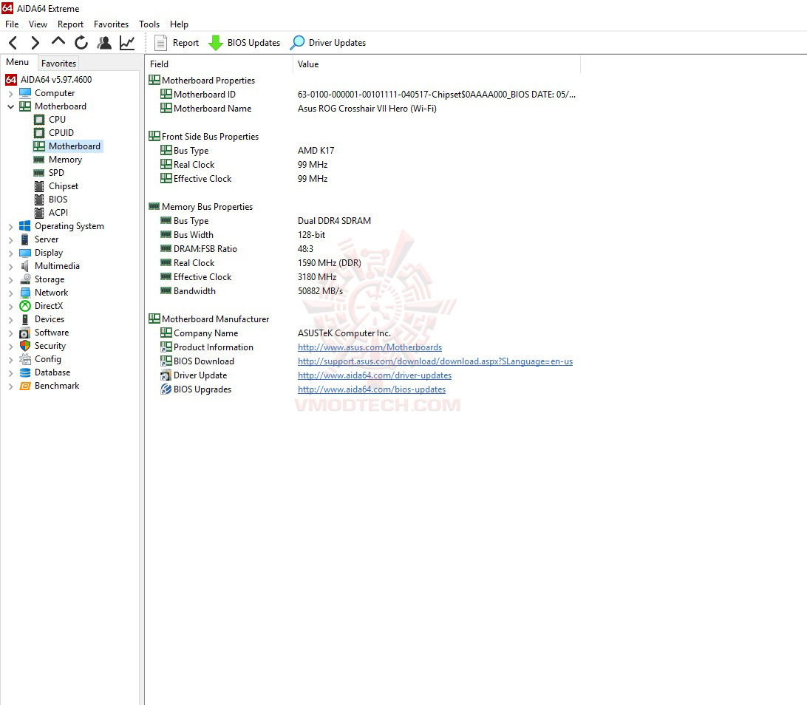Open the SPD section
This screenshot has width=807, height=705.
[x=58, y=172]
